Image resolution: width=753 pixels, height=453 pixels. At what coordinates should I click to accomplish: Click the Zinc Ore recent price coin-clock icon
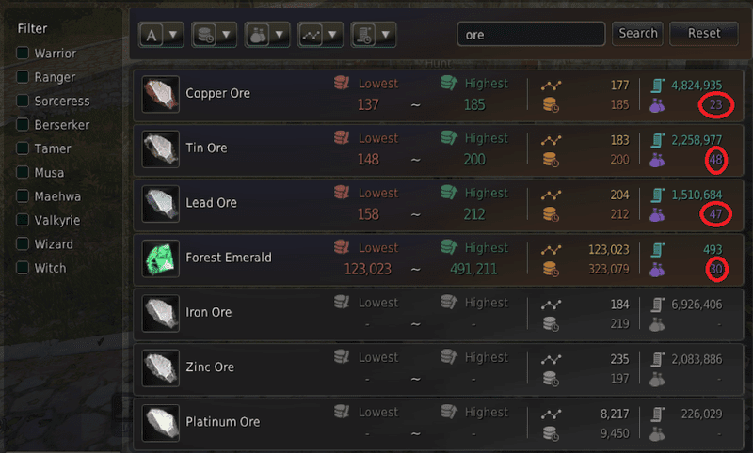tap(551, 379)
